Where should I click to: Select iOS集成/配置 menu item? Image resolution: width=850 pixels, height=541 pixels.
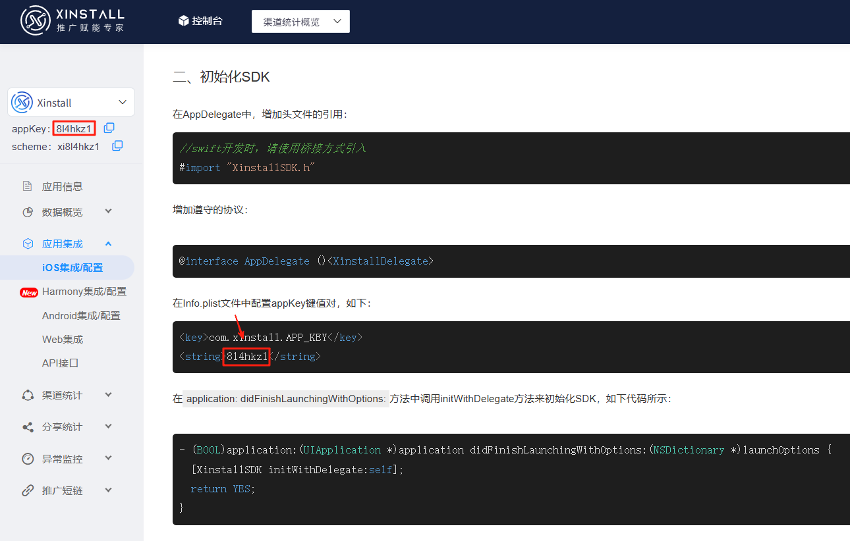[72, 267]
